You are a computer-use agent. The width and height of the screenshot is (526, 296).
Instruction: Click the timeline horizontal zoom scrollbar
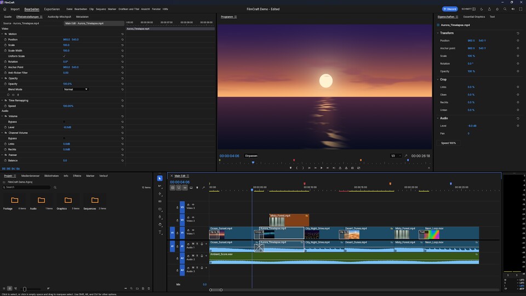pyautogui.click(x=216, y=290)
